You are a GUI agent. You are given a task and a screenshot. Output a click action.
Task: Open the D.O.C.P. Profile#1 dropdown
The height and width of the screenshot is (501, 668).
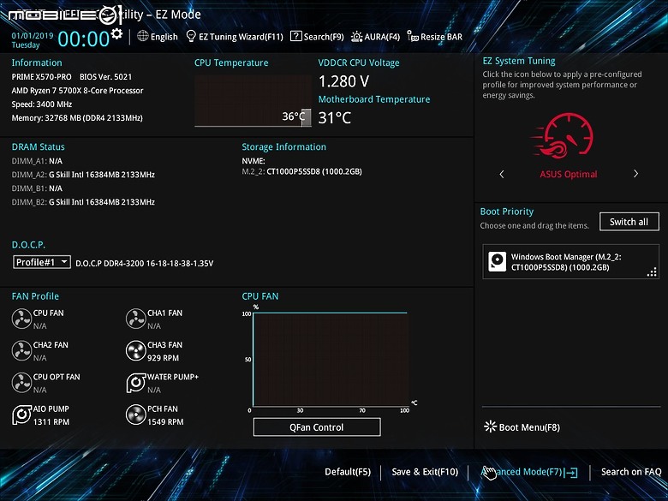click(x=42, y=262)
